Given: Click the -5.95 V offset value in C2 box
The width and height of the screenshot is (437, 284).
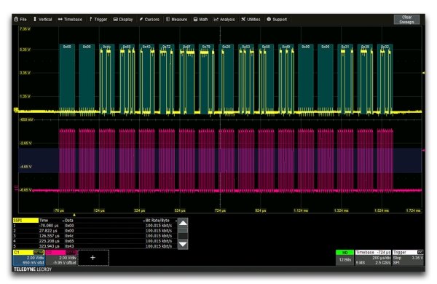Looking at the screenshot, I should pyautogui.click(x=65, y=263).
